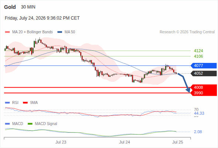
Task: Click the MACD value 2.08
Action: coord(198,132)
